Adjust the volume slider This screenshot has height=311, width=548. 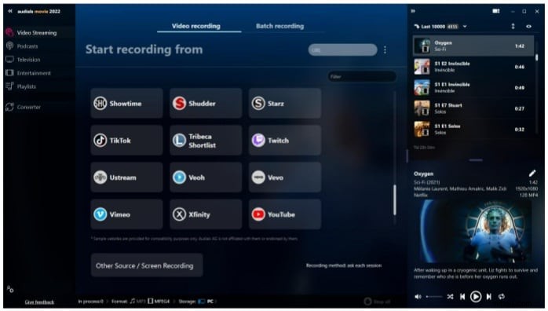[x=434, y=297]
